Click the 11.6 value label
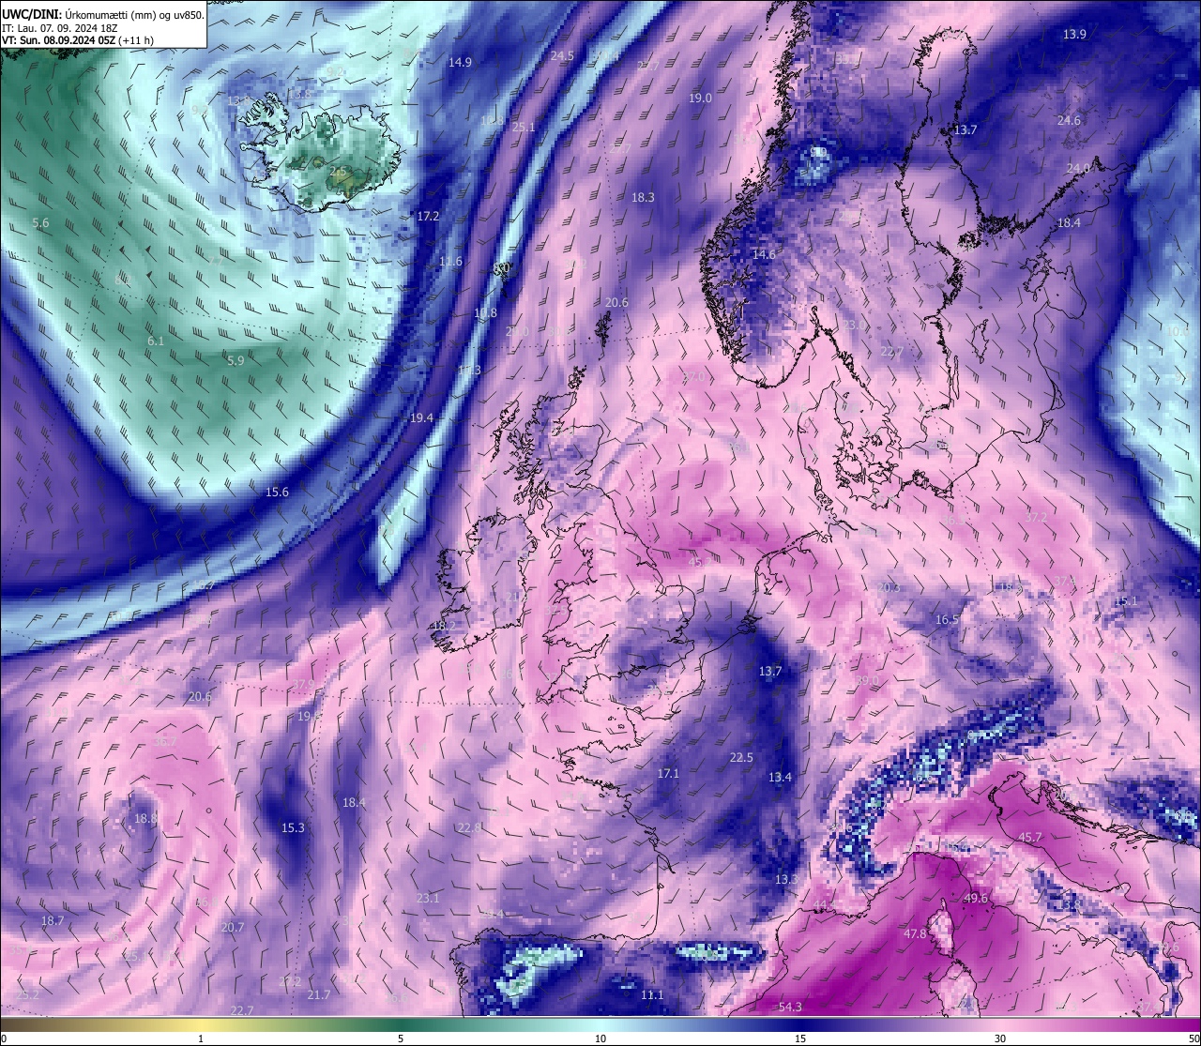 451,262
